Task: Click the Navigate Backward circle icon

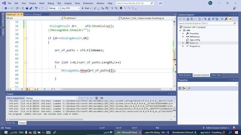Action: (x=6, y=8)
